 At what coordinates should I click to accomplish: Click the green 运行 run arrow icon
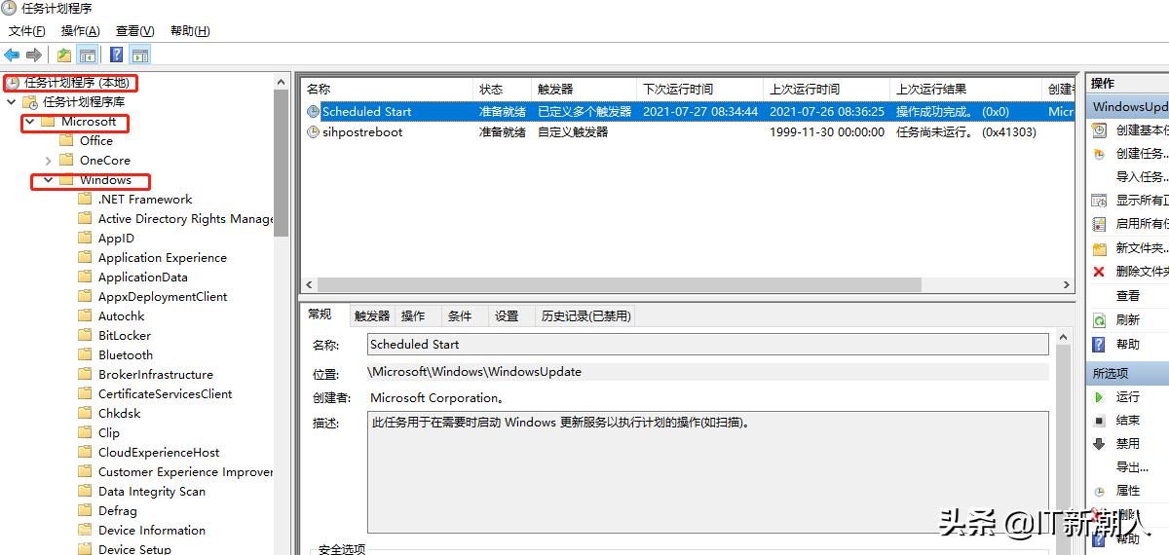[1099, 397]
